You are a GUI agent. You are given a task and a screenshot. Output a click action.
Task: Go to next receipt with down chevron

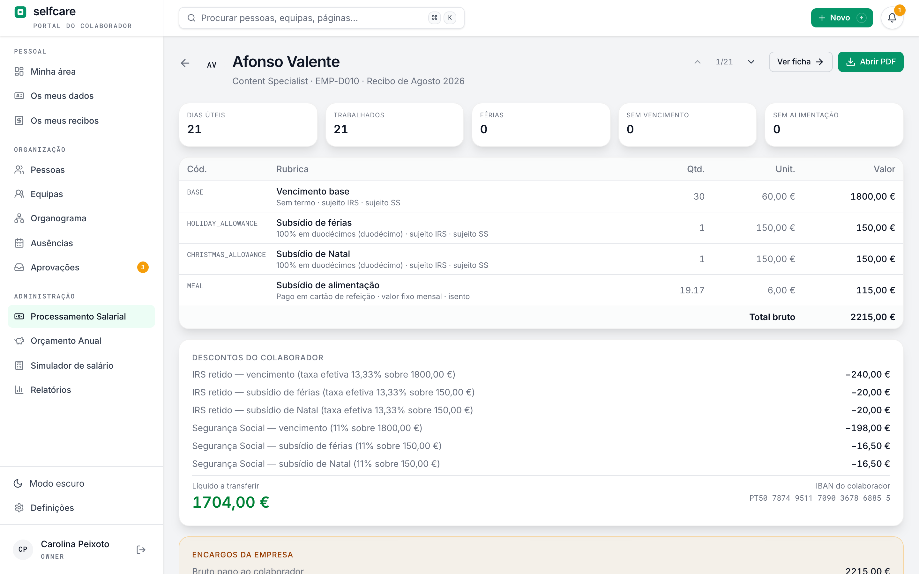tap(751, 62)
